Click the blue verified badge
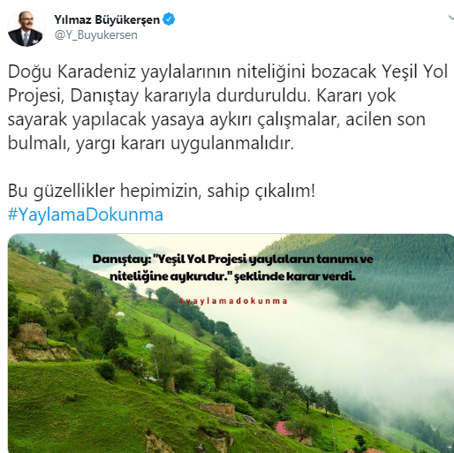Image resolution: width=454 pixels, height=453 pixels. point(169,19)
